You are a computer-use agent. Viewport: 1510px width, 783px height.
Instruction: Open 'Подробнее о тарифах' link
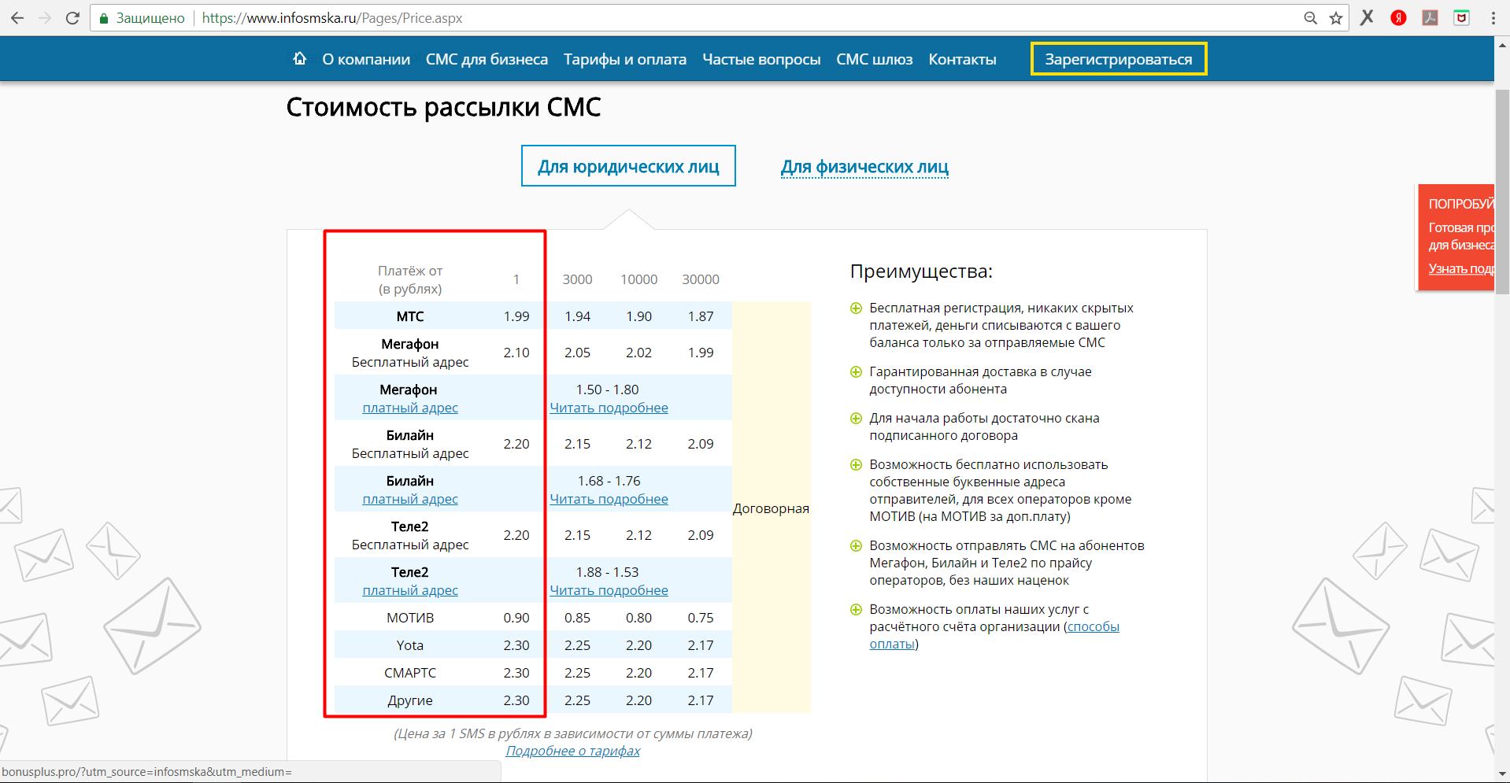pyautogui.click(x=572, y=751)
